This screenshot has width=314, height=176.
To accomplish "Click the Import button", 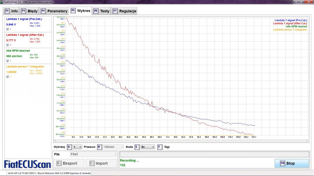I will 101,163.
